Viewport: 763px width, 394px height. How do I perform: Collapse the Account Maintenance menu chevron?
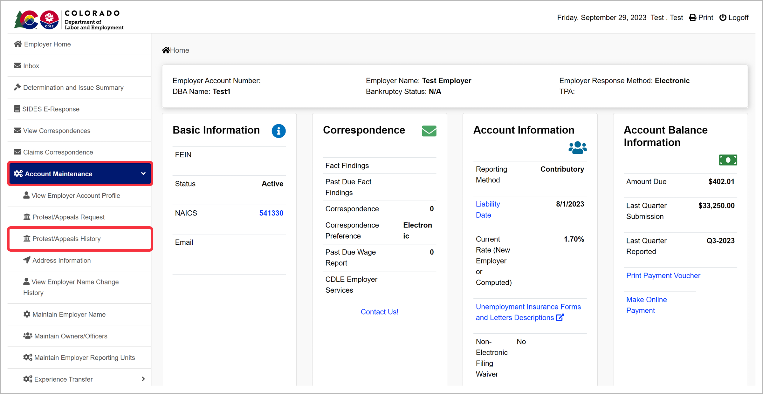click(143, 173)
